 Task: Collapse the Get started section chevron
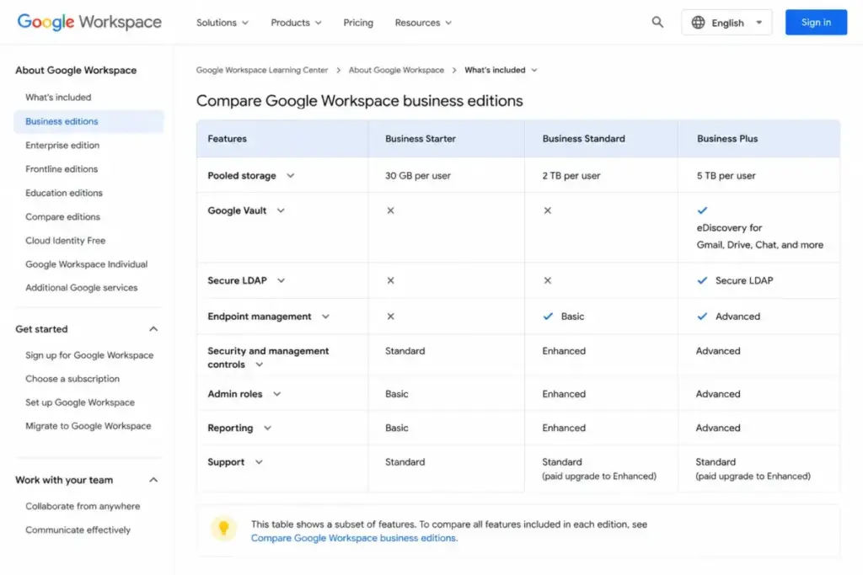[153, 328]
